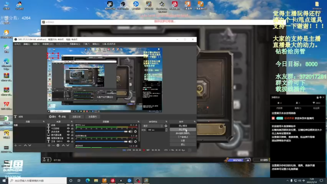Move the scene down in the scenes list
This screenshot has width=327, height=184.
pos(30,145)
